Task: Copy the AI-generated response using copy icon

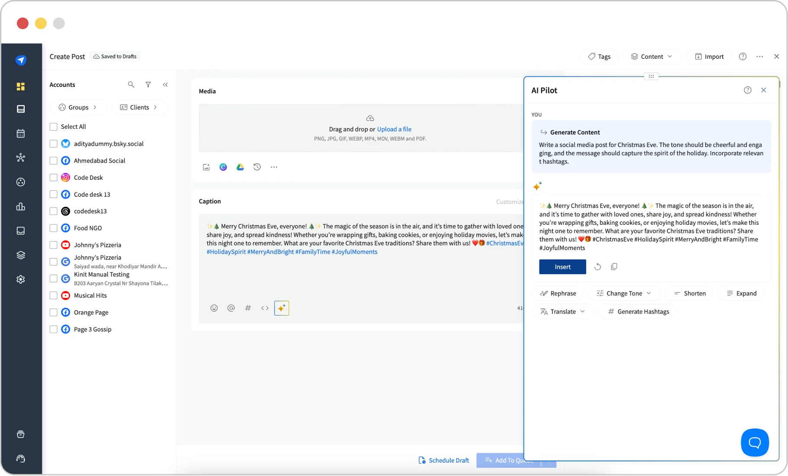Action: [614, 266]
